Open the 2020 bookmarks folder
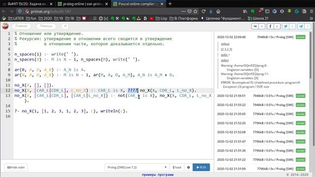 [x=45, y=19]
